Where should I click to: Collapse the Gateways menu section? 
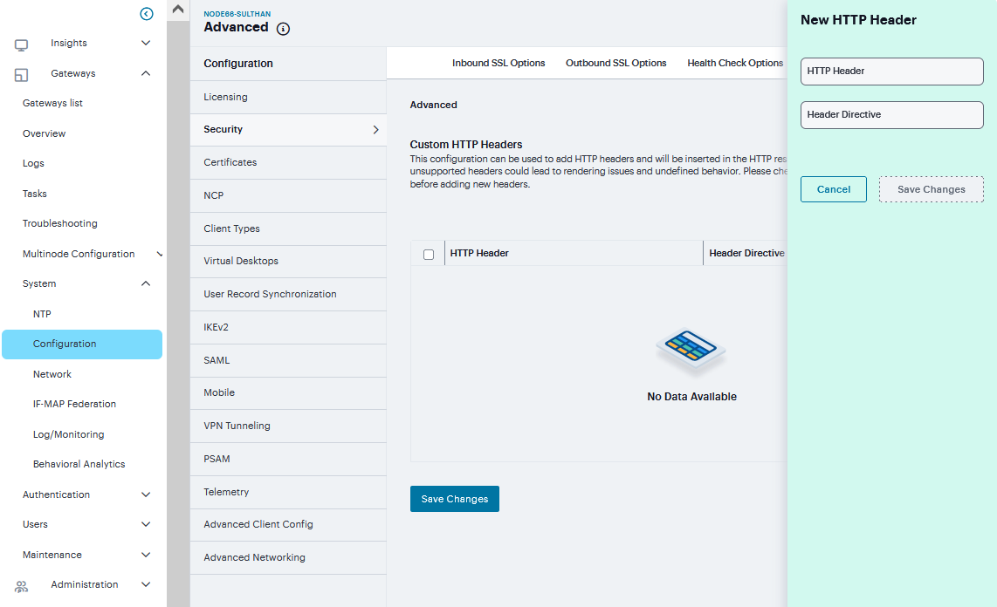[x=146, y=74]
